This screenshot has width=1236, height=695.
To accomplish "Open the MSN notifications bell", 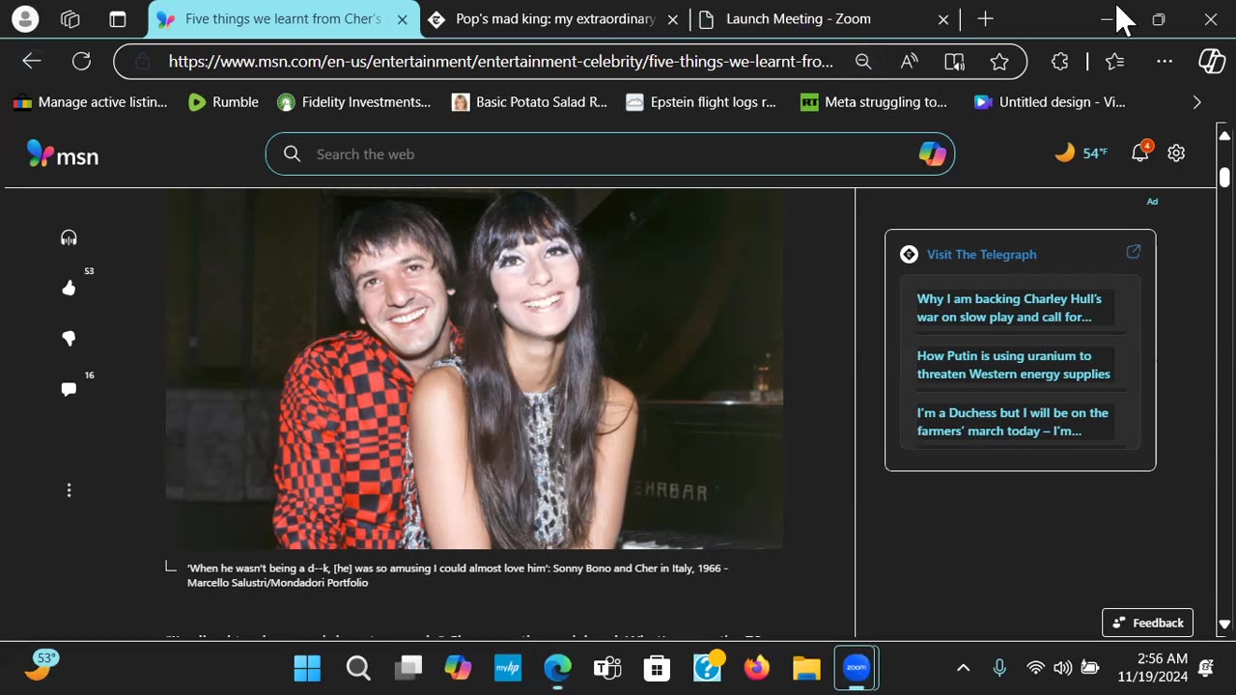I will click(1140, 152).
